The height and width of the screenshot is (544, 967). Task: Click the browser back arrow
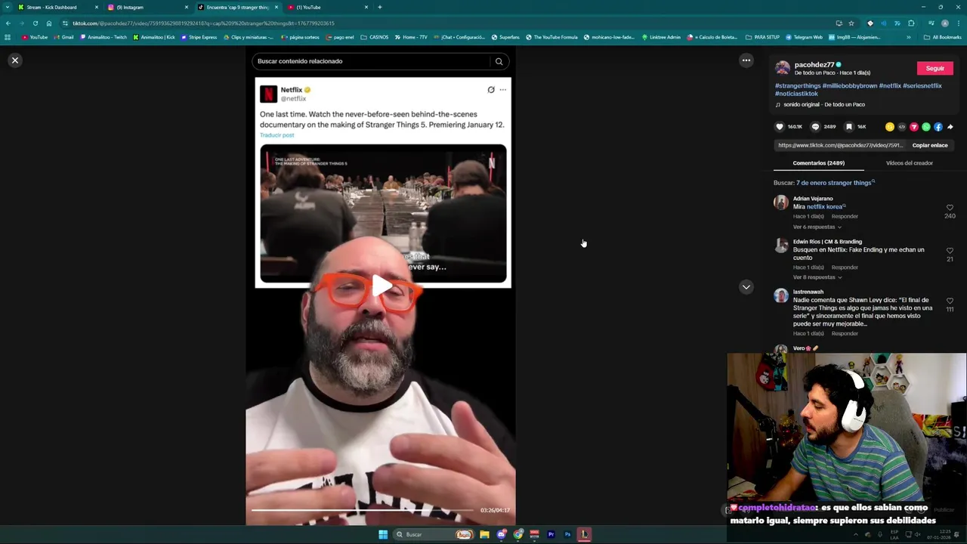click(8, 23)
